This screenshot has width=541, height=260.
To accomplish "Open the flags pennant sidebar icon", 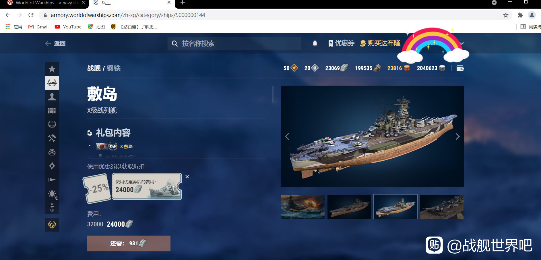I will point(52,180).
